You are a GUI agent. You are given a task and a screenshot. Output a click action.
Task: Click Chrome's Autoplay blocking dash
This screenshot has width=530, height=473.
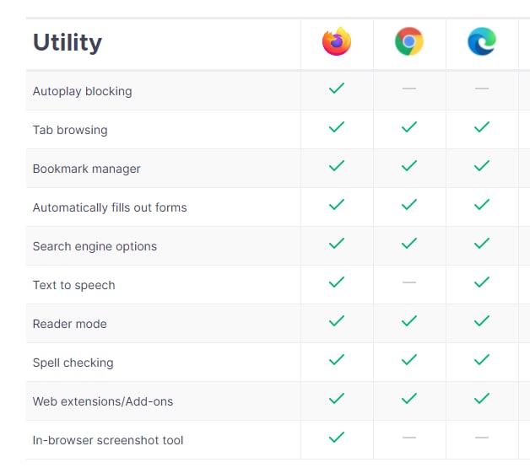(409, 89)
